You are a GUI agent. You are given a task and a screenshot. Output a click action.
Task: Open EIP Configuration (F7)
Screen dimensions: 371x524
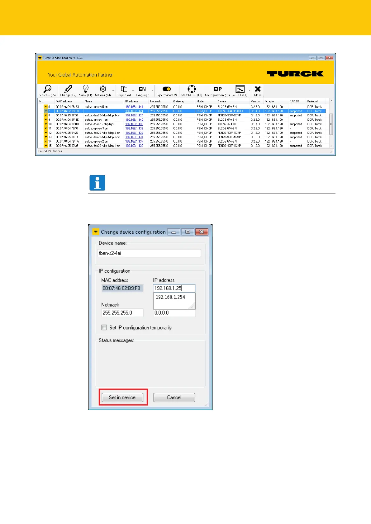click(x=217, y=91)
